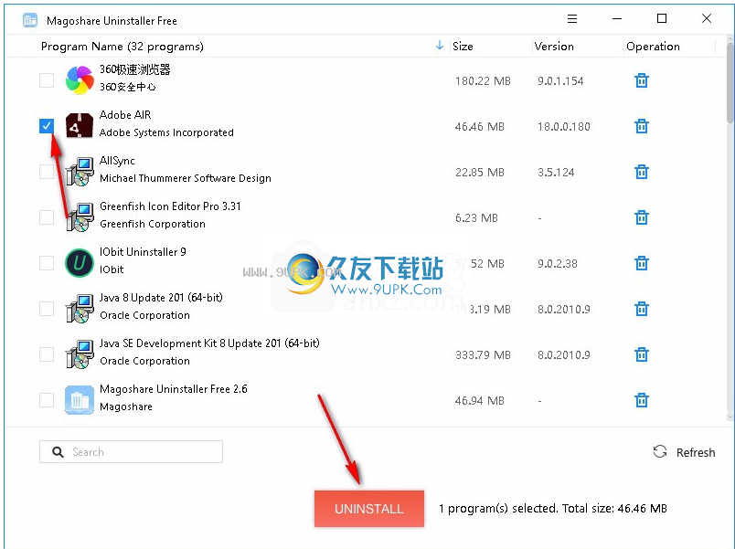Viewport: 735px width, 549px height.
Task: Click the Adobe AIR app icon
Action: (x=80, y=125)
